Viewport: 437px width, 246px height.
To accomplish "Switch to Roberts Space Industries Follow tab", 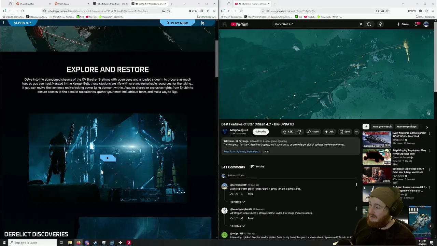I will coord(111,4).
